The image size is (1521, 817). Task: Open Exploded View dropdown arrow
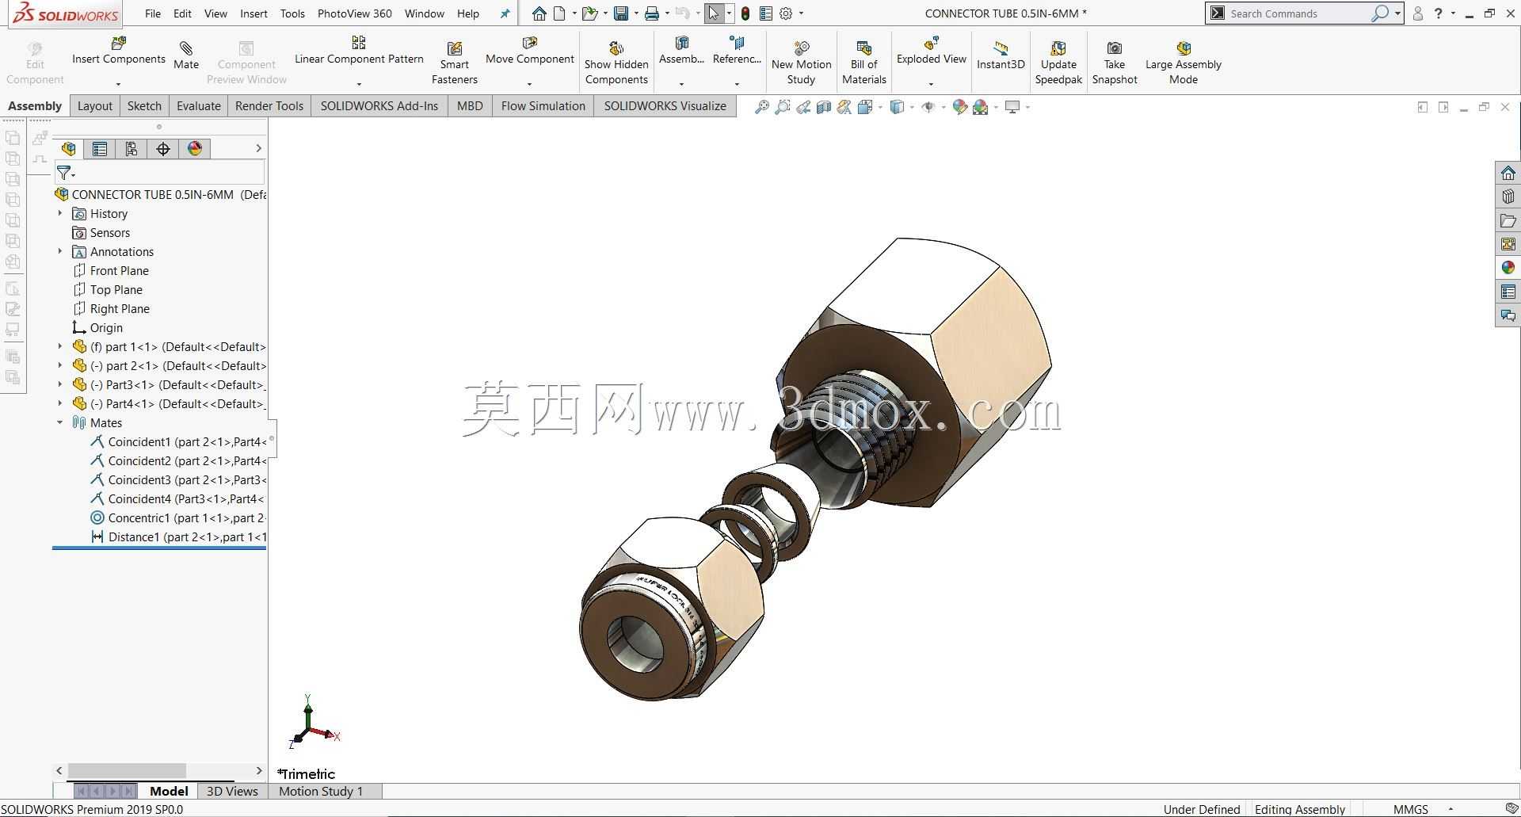coord(931,83)
